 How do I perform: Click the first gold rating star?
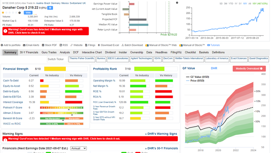tap(3, 13)
